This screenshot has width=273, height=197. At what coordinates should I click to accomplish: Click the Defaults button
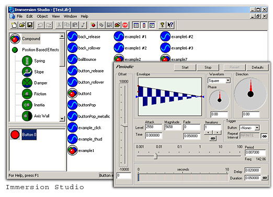[257, 68]
